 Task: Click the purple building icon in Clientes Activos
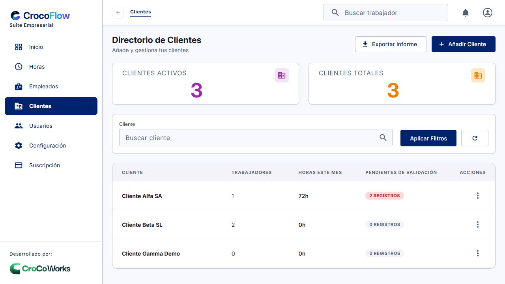[282, 75]
